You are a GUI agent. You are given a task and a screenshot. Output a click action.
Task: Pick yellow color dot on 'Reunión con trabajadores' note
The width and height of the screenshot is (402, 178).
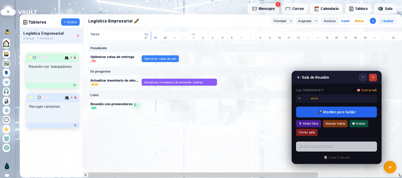coord(30,58)
